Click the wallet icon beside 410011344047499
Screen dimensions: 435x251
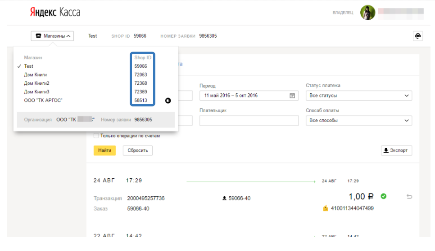[326, 208]
